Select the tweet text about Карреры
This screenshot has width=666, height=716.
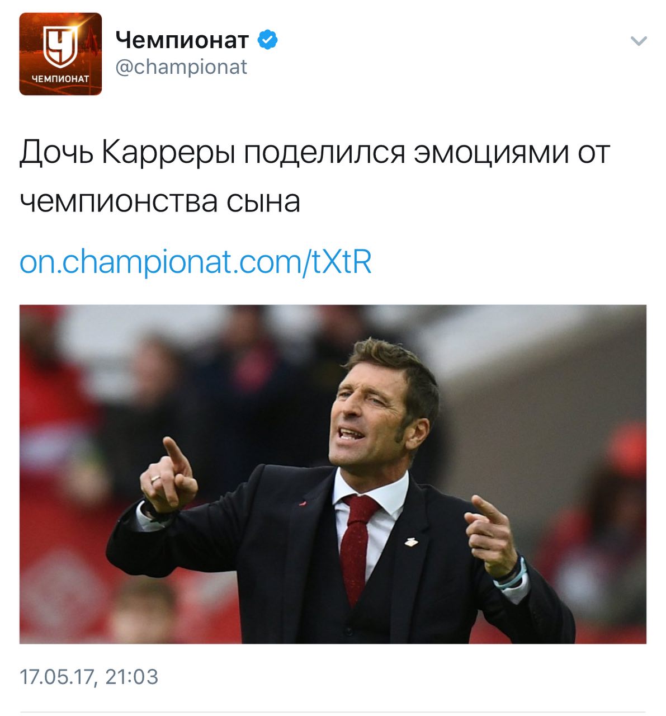click(x=314, y=176)
